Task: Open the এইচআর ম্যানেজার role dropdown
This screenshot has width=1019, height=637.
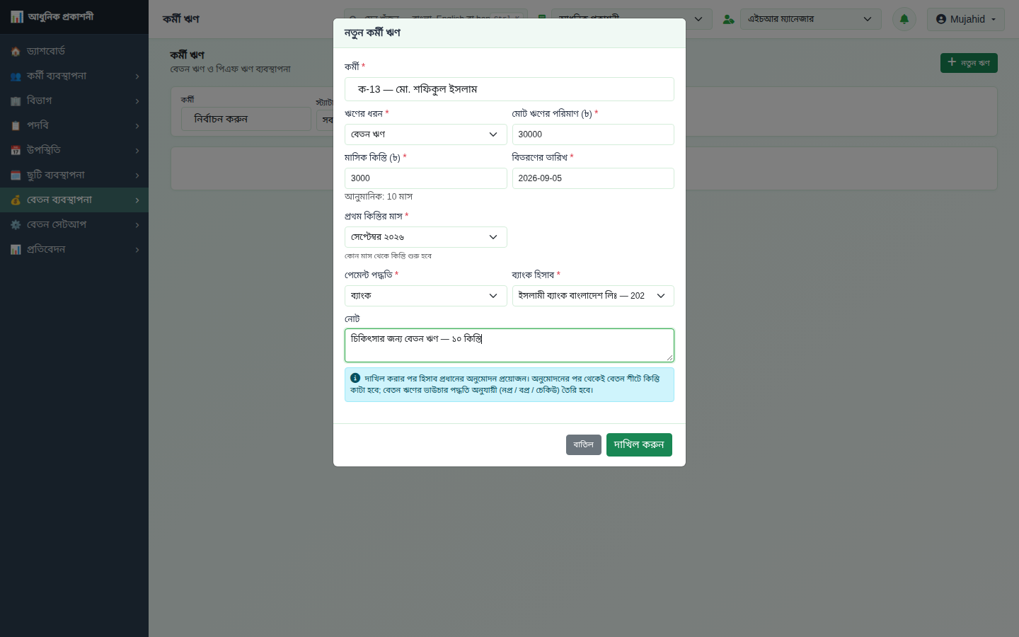Action: tap(810, 19)
